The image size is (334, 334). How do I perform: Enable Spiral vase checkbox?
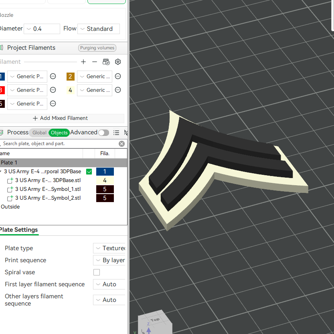coord(97,272)
